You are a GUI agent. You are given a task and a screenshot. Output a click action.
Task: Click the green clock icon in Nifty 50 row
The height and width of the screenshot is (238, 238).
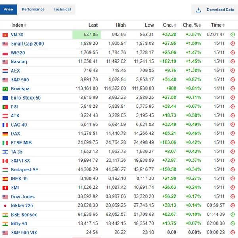pos(232,223)
